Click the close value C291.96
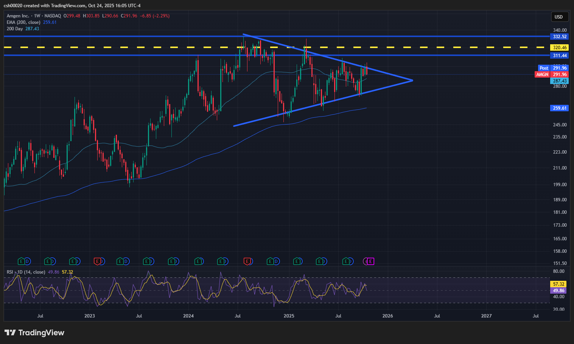 pos(129,16)
